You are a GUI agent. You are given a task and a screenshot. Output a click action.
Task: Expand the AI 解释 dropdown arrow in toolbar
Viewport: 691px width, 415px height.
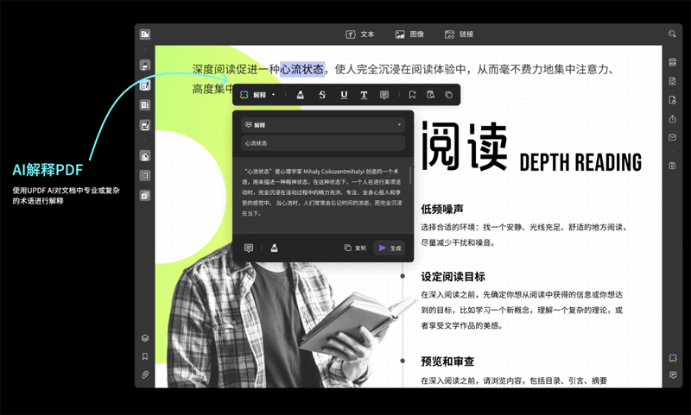pos(273,95)
